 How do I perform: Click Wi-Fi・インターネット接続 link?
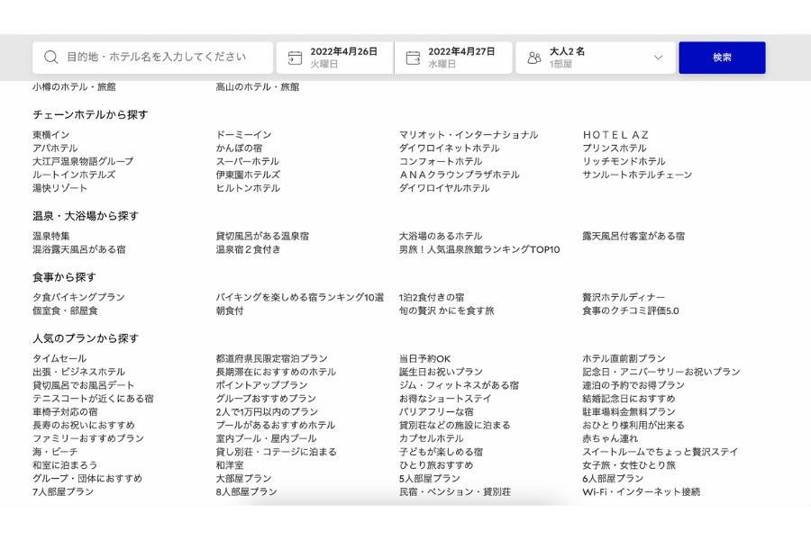point(642,492)
